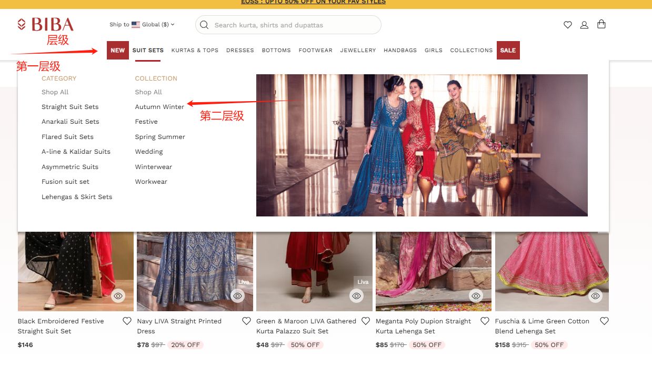
Task: Open the NEW menu item
Action: [117, 50]
